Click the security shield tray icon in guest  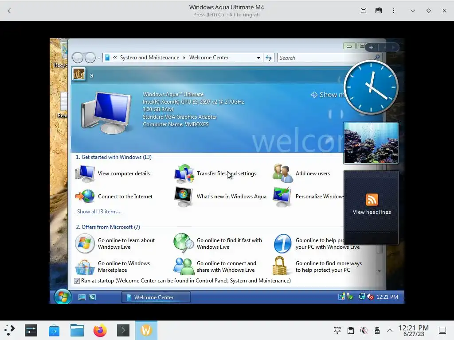coord(350,297)
